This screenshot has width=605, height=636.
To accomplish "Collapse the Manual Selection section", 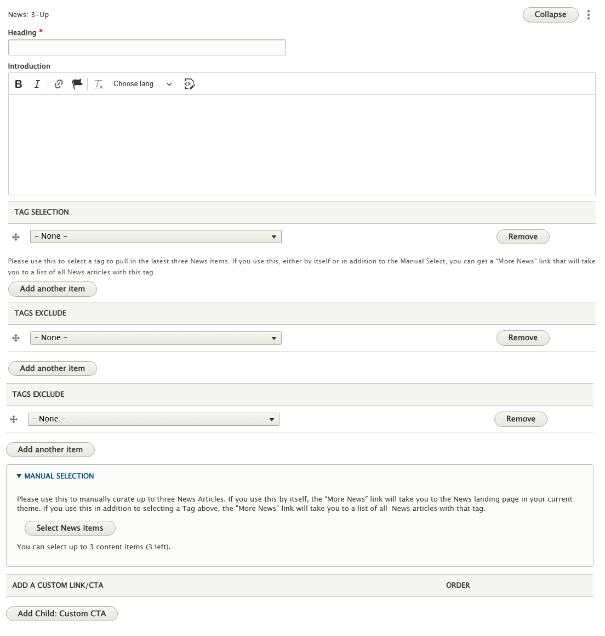I will point(55,476).
